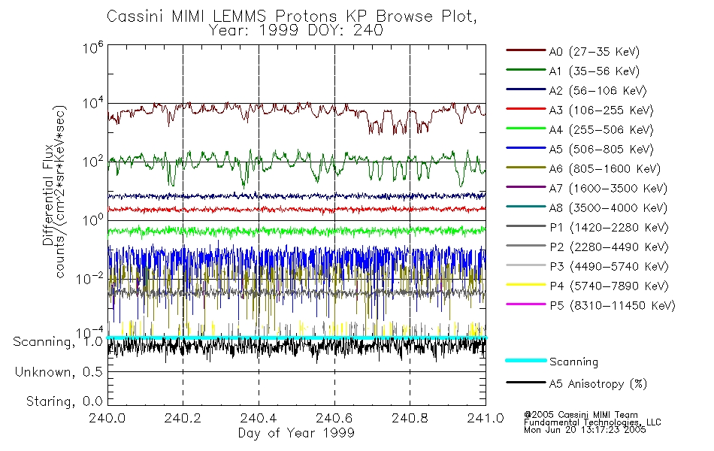Click the y-axis label 10^-2
Viewport: 714px width, 451px height.
[90, 278]
